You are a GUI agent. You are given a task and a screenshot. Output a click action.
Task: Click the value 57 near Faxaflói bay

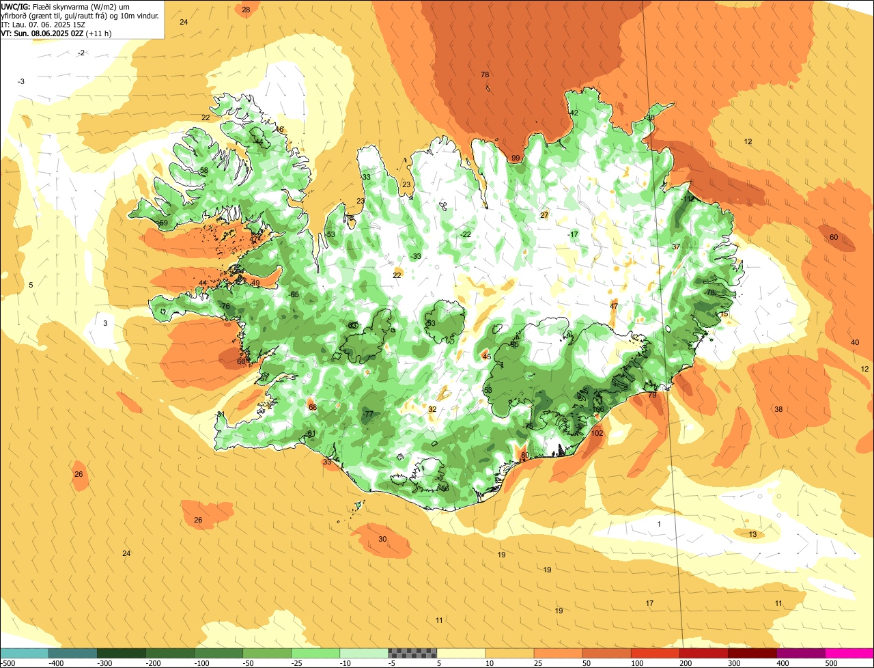click(264, 378)
